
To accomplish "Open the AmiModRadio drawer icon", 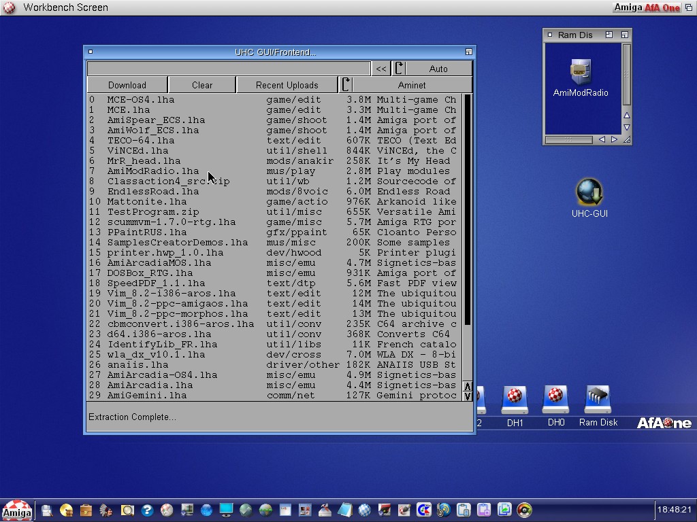I will tap(580, 73).
